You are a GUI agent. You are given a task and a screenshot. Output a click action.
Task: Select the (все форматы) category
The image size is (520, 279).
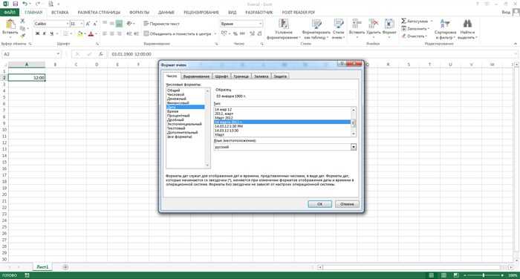click(x=180, y=137)
